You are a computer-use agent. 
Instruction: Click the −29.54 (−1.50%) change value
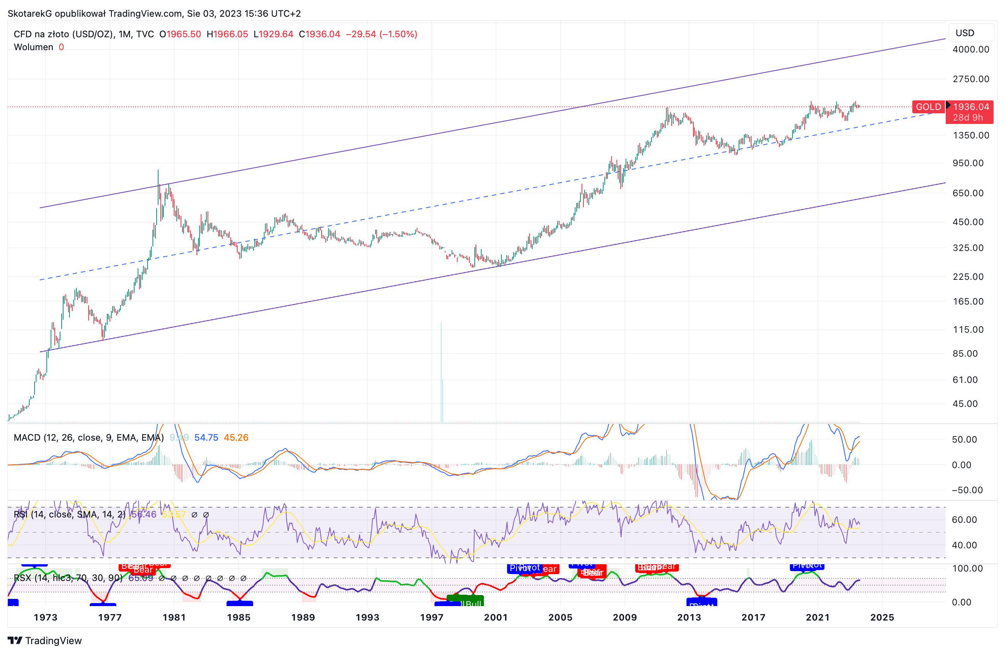pyautogui.click(x=381, y=34)
